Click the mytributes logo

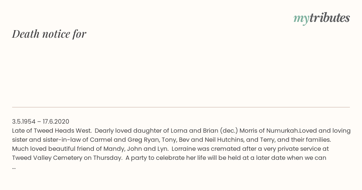[321, 18]
